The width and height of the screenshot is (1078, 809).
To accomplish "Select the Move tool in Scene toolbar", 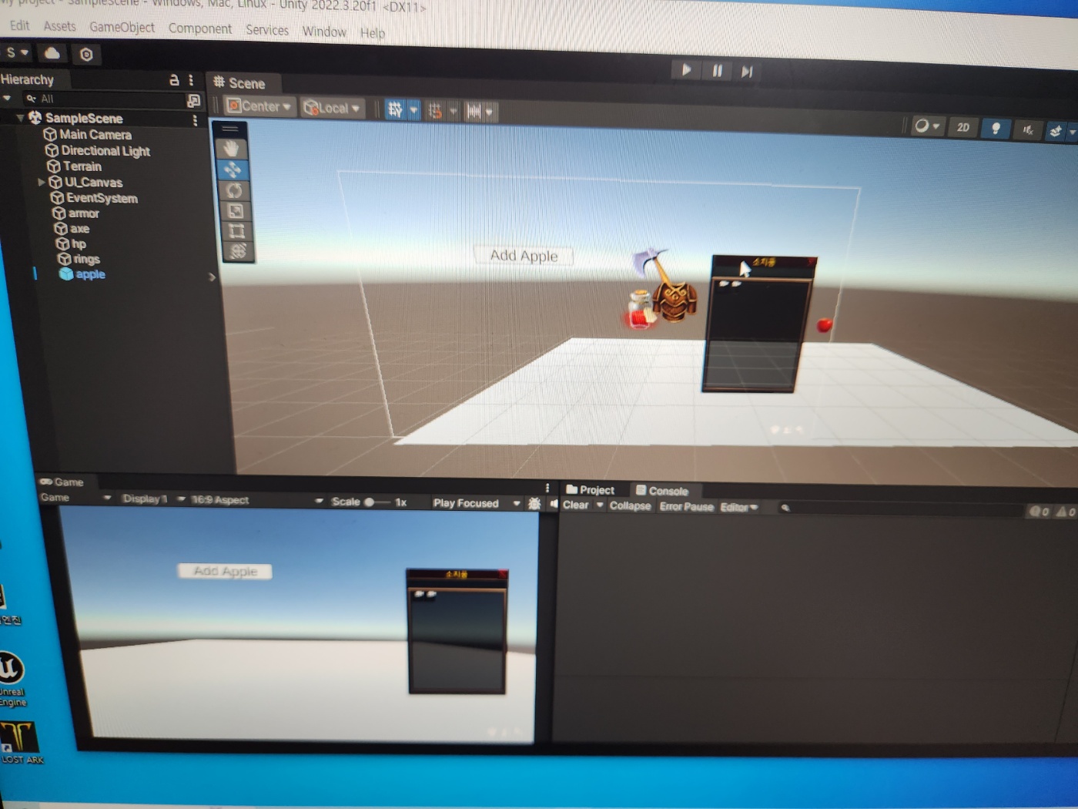I will 233,169.
